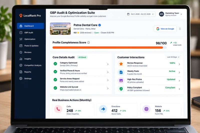
Task: Expand the High-Res Photos row chevron
Action: (x=179, y=81)
